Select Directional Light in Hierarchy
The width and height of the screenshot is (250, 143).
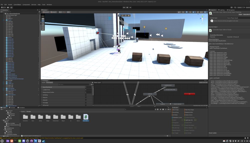12,15
